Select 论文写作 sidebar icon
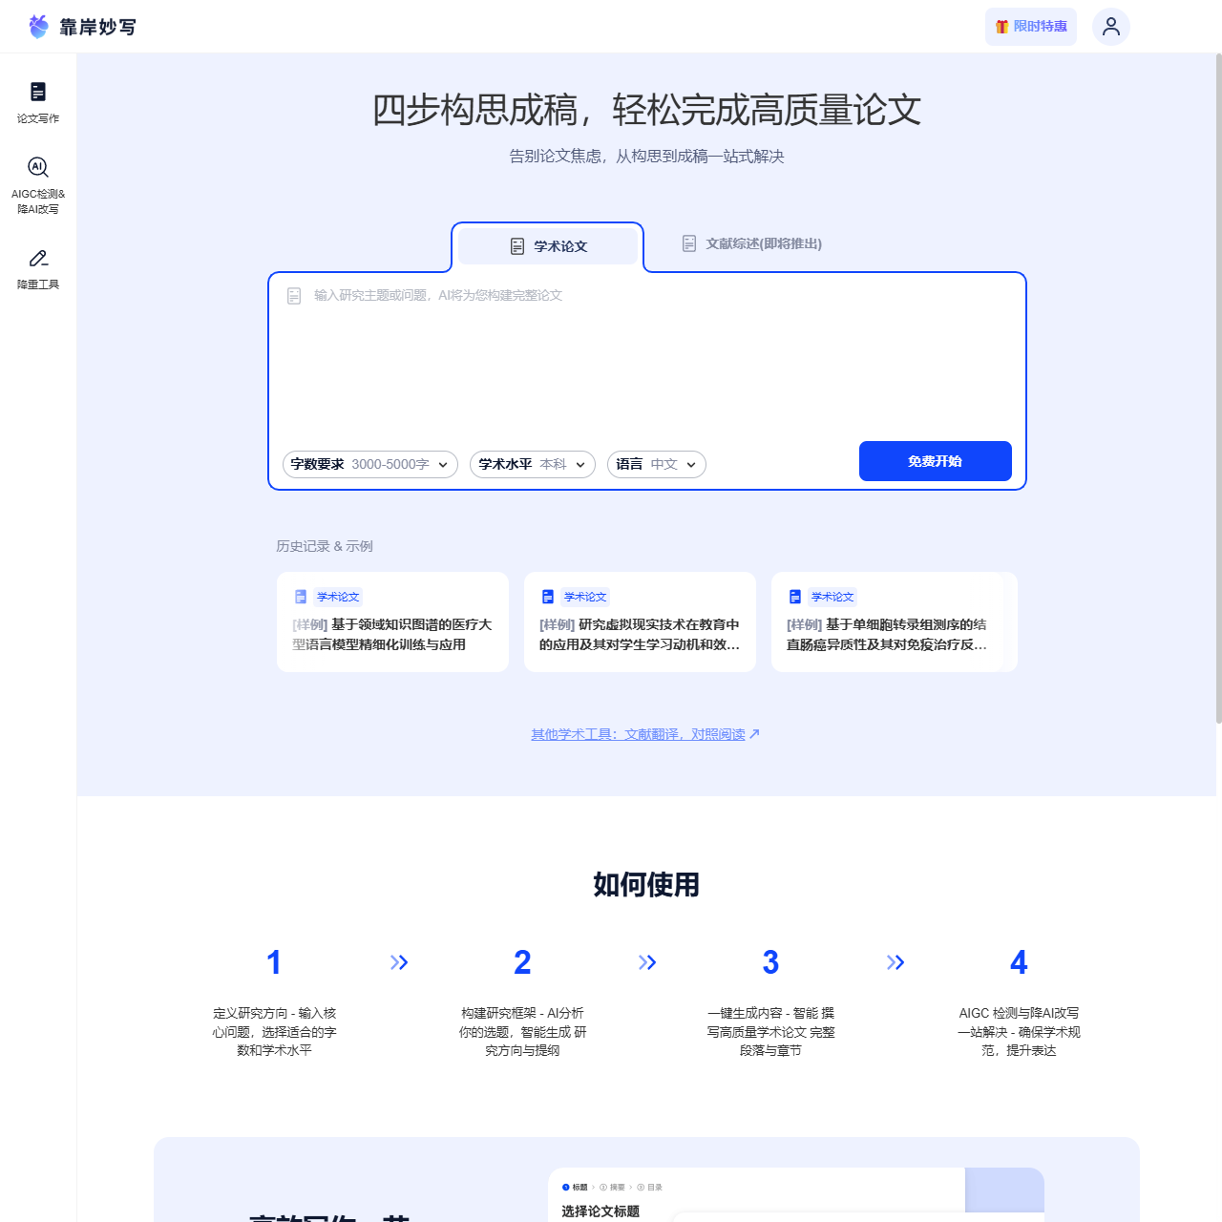 38,92
